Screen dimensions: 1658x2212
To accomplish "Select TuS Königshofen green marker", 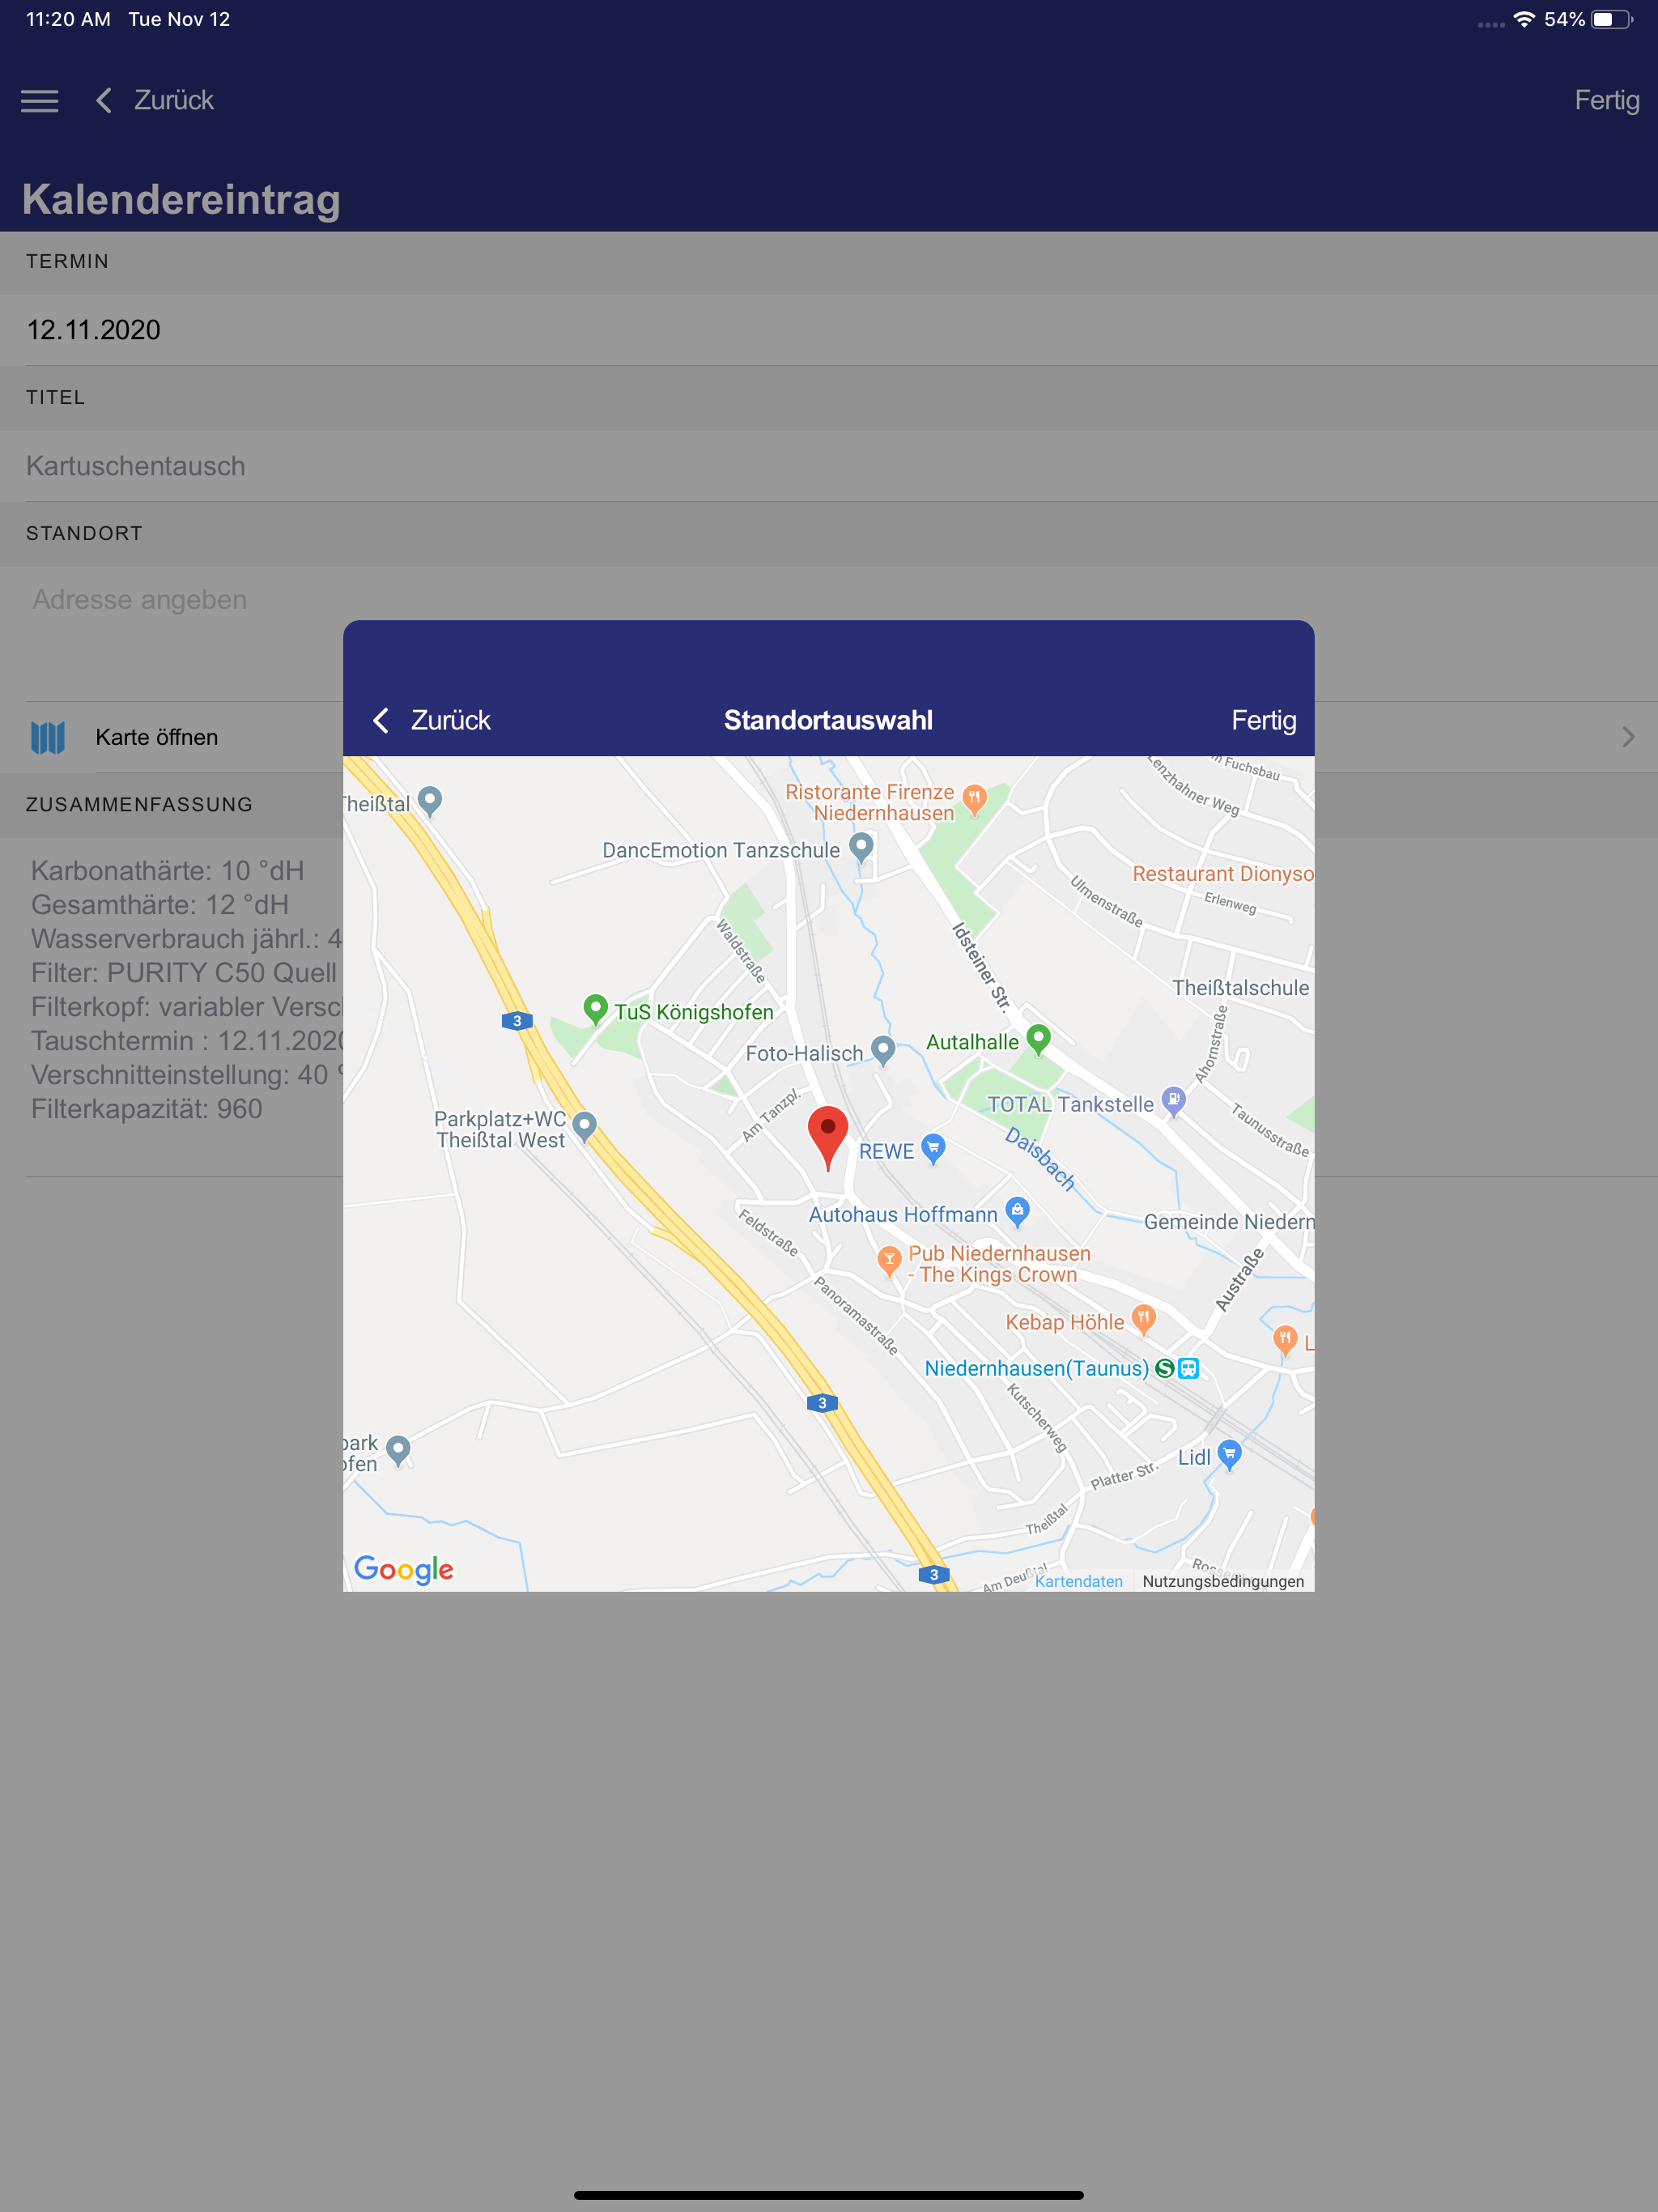I will coord(596,1009).
